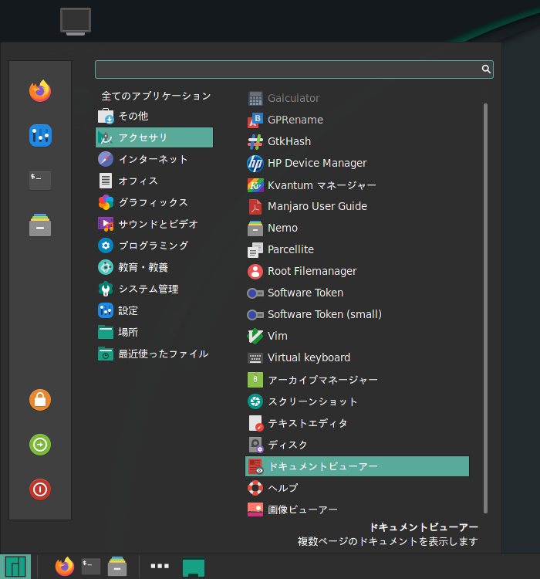This screenshot has height=579, width=540.
Task: Open Manjaro User Guide PDF icon
Action: (x=255, y=206)
